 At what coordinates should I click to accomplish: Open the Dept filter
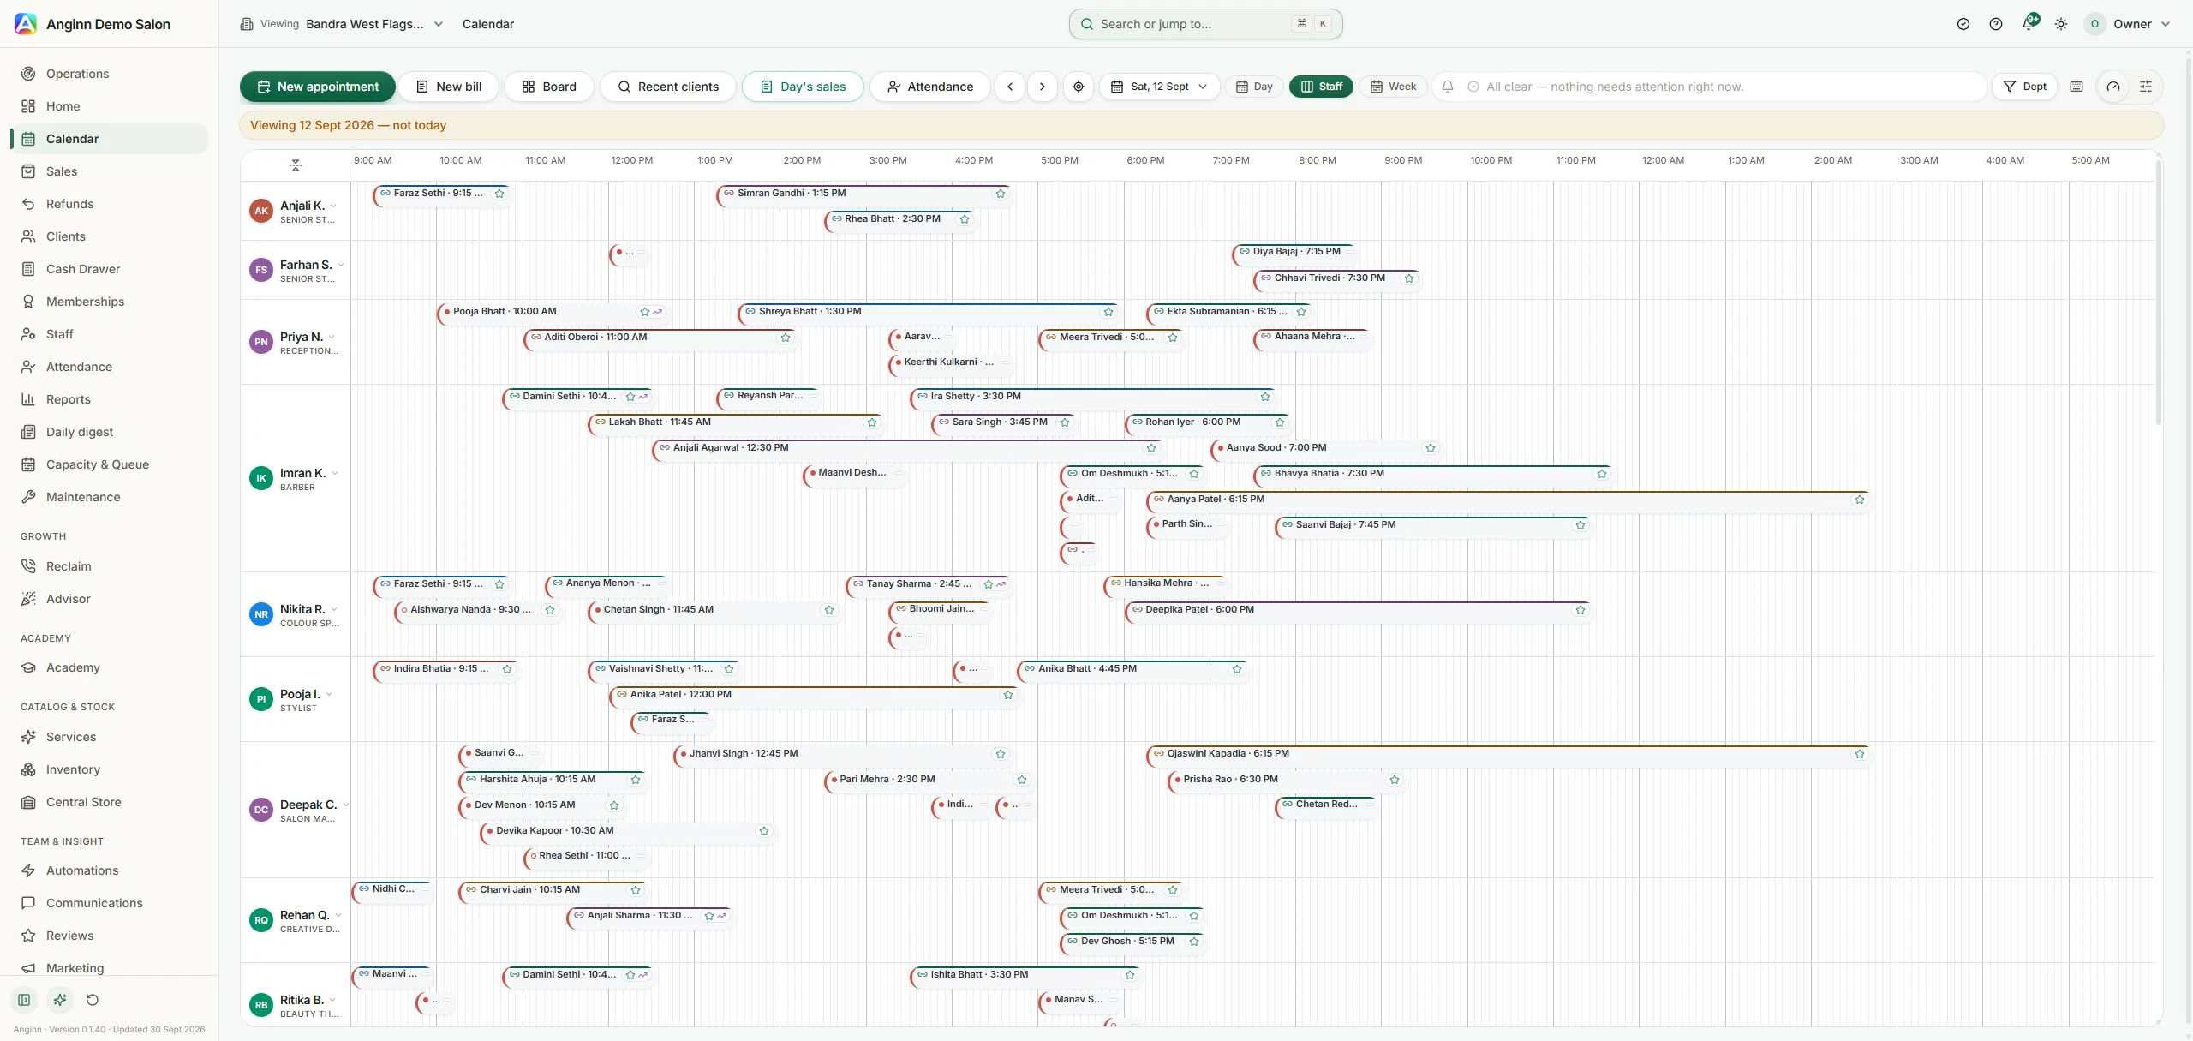tap(2025, 87)
